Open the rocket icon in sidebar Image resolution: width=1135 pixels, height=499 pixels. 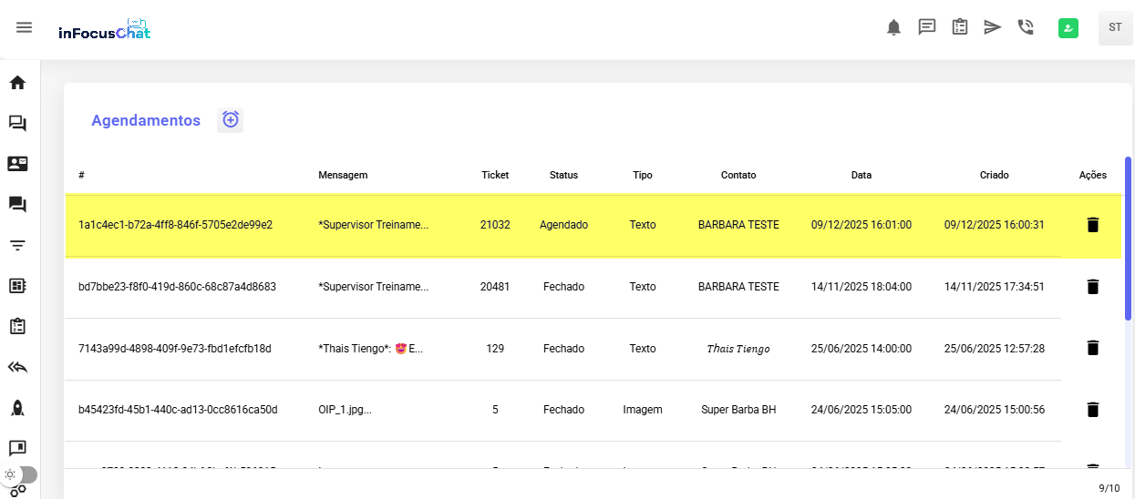[x=17, y=407]
